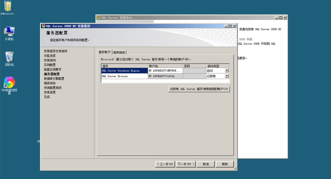This screenshot has height=179, width=331.
Task: Go back with 上一步(B) button
Action: 165,164
